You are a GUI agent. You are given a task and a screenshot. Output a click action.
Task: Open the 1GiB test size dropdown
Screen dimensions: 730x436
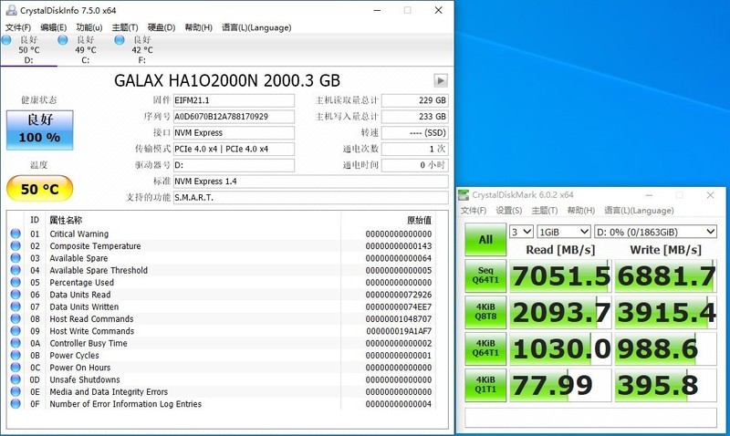point(563,232)
